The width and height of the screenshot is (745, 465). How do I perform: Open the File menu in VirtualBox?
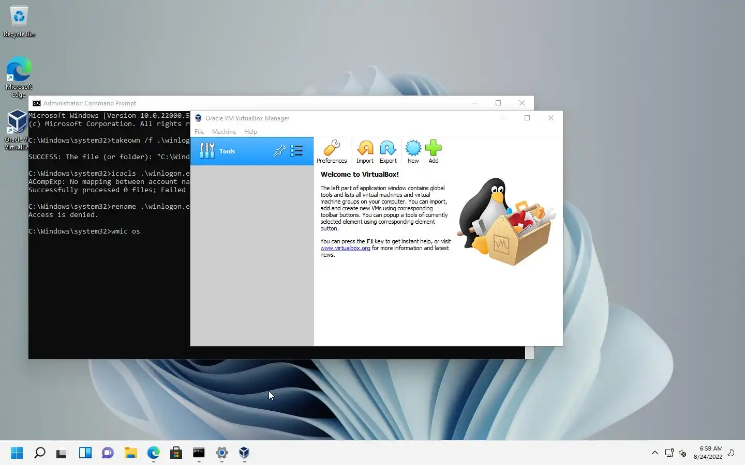(x=199, y=132)
